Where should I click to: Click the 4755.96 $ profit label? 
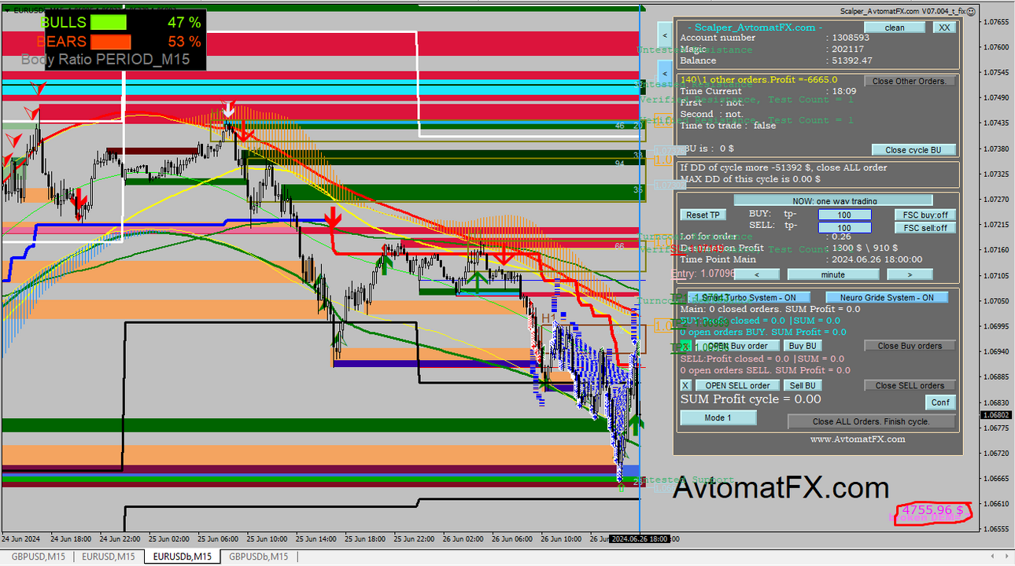[933, 510]
